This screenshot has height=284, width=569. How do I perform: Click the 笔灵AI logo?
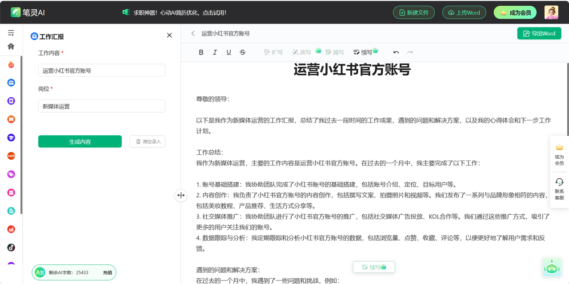28,12
